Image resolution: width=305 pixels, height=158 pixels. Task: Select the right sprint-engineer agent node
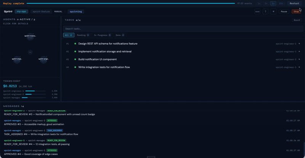(x=43, y=59)
